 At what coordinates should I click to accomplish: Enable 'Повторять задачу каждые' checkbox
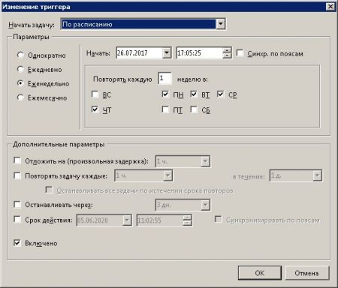coord(17,175)
